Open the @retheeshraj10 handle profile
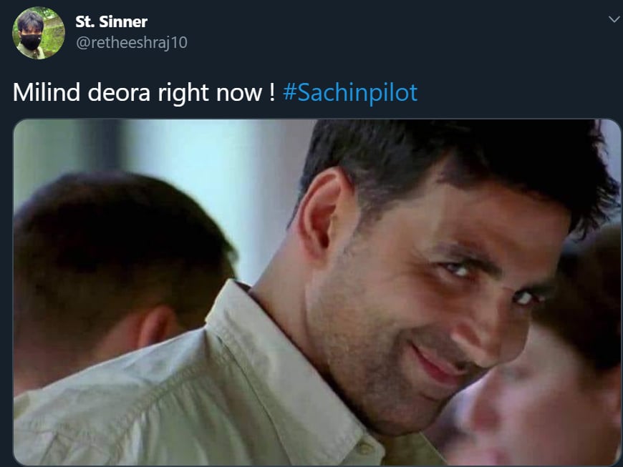 click(x=131, y=43)
